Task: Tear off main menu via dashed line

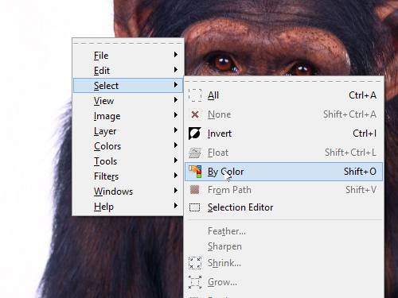Action: pos(128,43)
